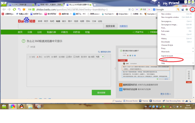Open the wrench customize menu icon
This screenshot has width=195, height=123.
pyautogui.click(x=192, y=9)
